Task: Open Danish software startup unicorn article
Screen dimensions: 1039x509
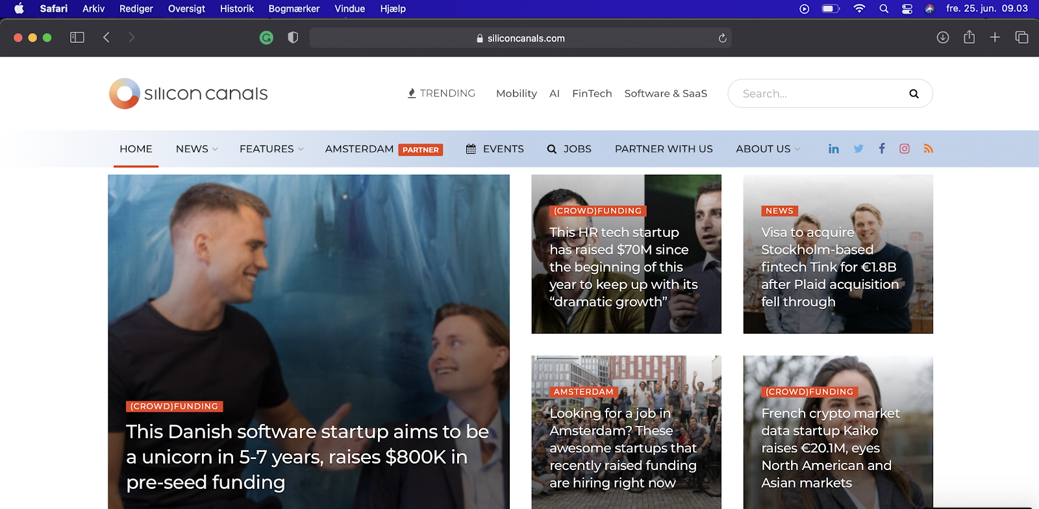Action: point(308,457)
